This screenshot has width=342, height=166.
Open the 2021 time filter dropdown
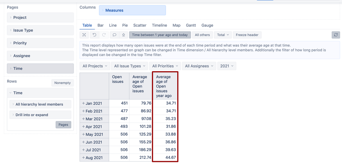pyautogui.click(x=227, y=66)
